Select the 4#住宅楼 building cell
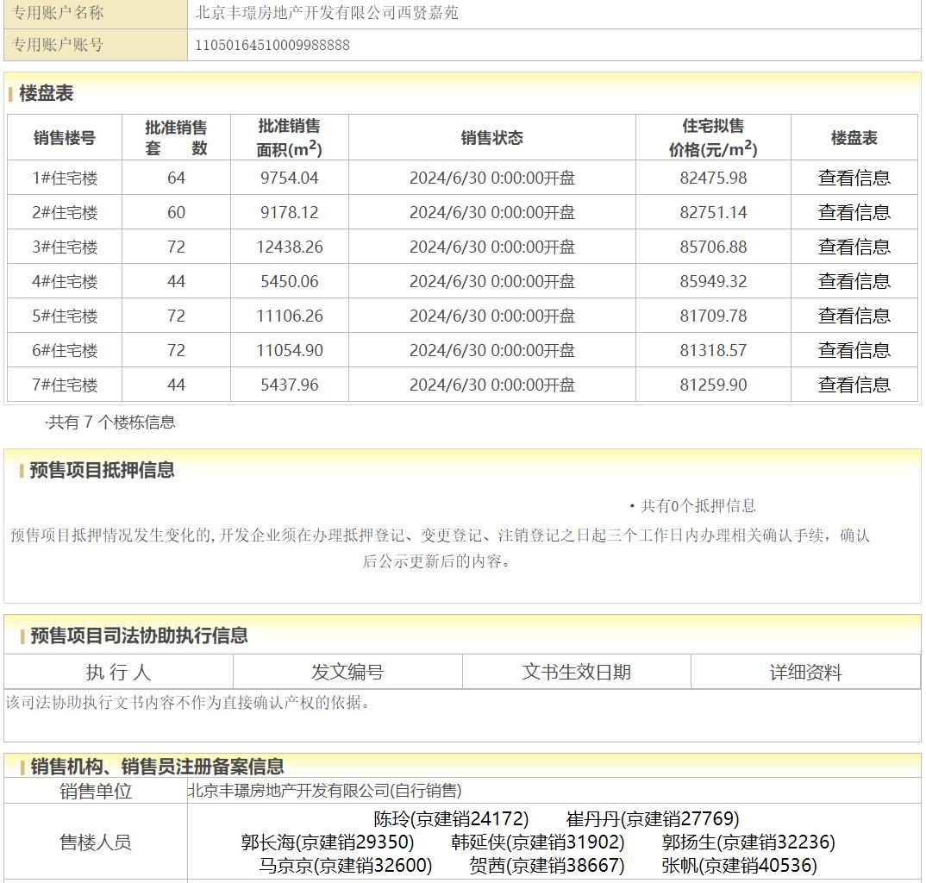926x883 pixels. [65, 281]
